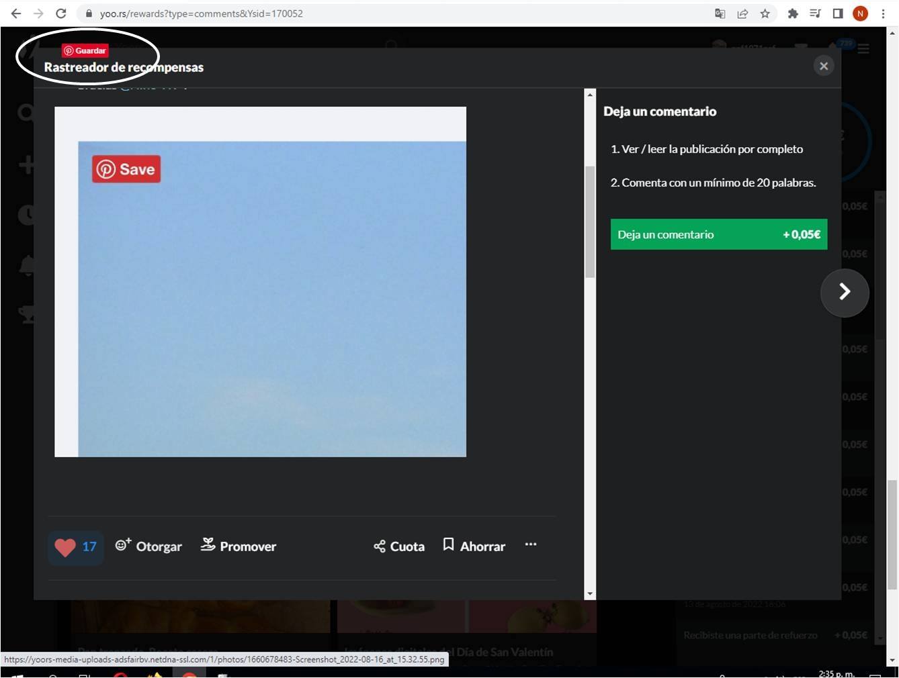This screenshot has height=678, width=899.
Task: Bookmark this page with star icon
Action: (x=765, y=13)
